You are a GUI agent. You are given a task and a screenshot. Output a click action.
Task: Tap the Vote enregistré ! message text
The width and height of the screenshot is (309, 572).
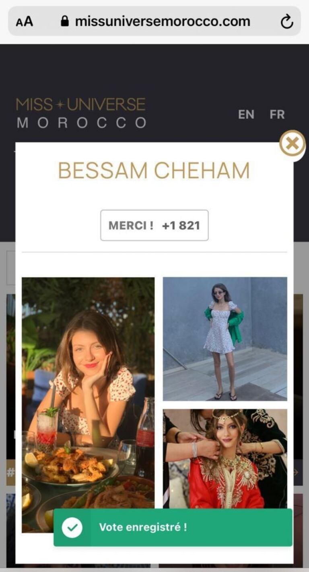click(x=143, y=527)
